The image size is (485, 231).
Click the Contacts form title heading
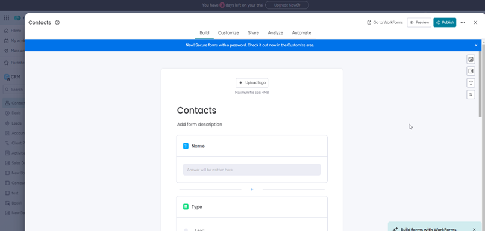tap(197, 110)
